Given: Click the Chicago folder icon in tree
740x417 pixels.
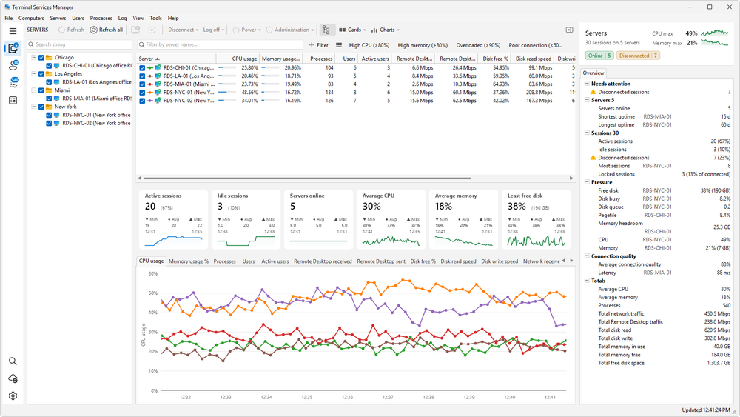Looking at the screenshot, I should (49, 58).
